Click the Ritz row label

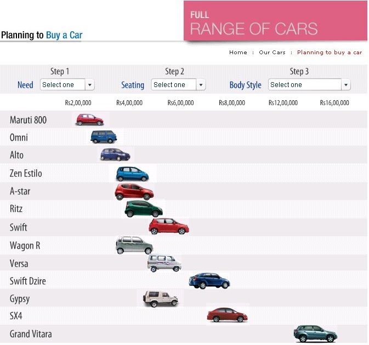[16, 209]
